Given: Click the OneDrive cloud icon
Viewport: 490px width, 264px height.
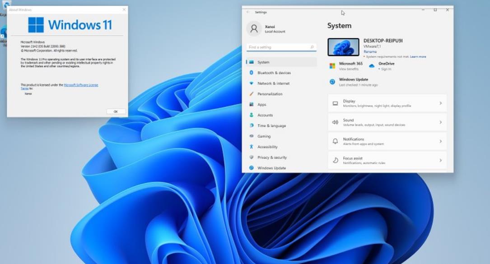Looking at the screenshot, I should [x=372, y=66].
